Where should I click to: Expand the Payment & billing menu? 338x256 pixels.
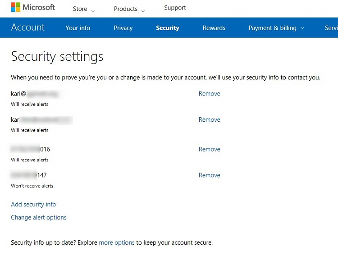[x=276, y=28]
